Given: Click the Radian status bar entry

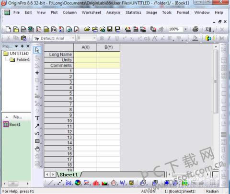Looking at the screenshot, I should coord(212,191).
